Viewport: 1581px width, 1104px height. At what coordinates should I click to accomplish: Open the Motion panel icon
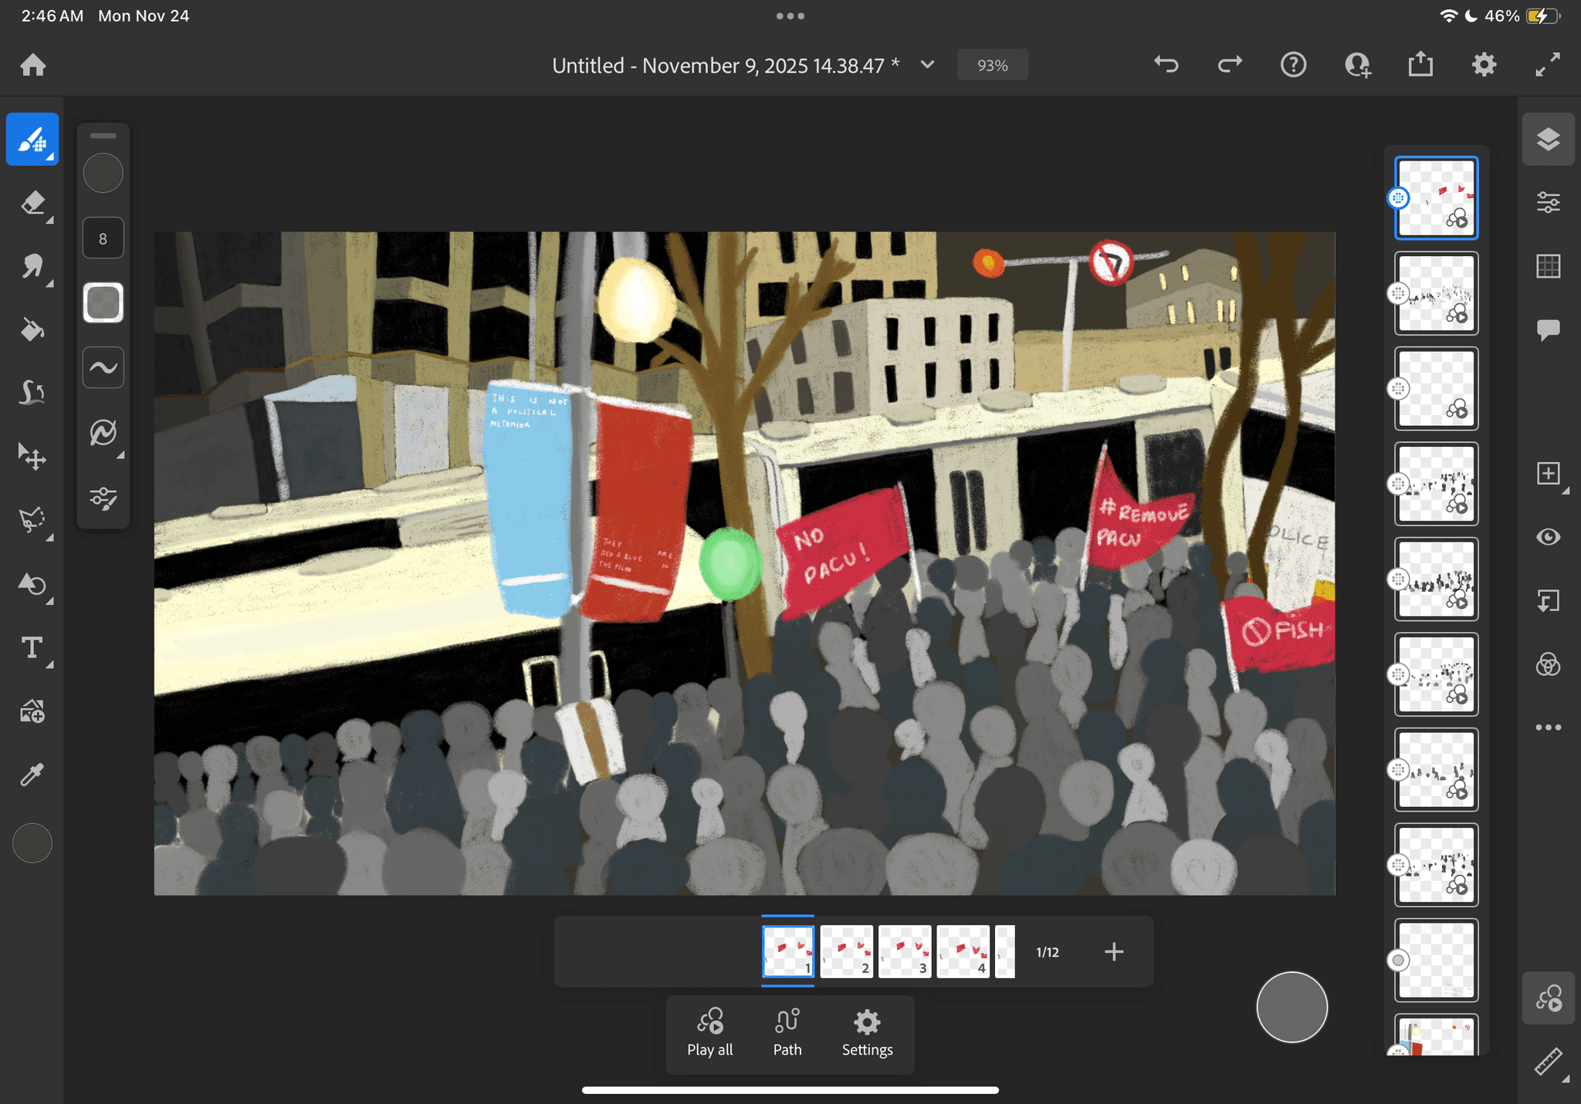tap(1548, 998)
